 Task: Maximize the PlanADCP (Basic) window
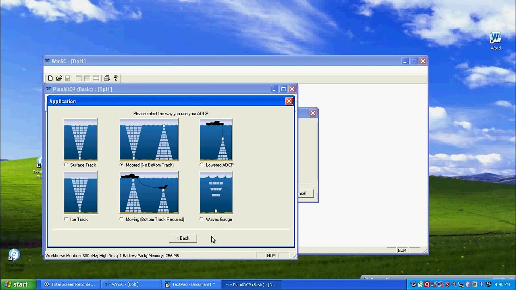tap(283, 89)
